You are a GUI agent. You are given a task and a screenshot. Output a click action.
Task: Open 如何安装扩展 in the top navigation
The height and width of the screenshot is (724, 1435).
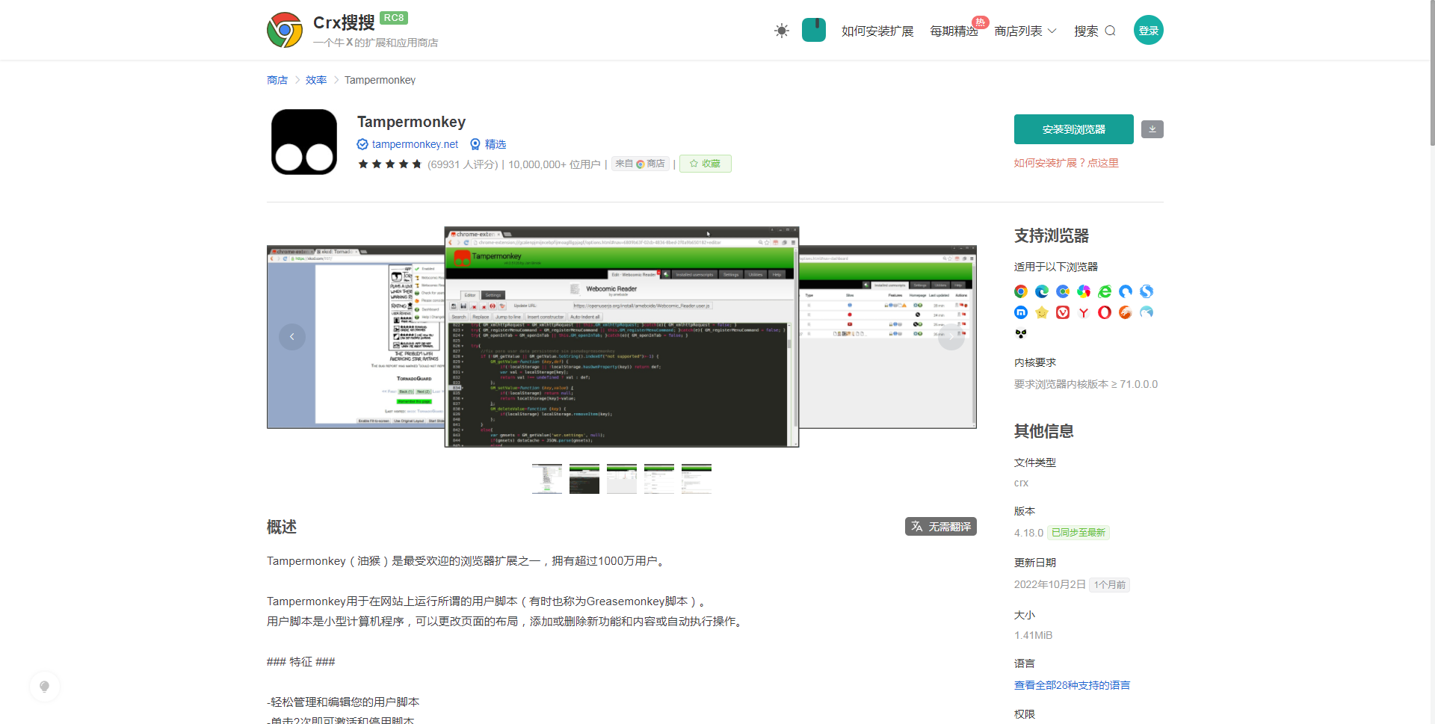[x=877, y=31]
